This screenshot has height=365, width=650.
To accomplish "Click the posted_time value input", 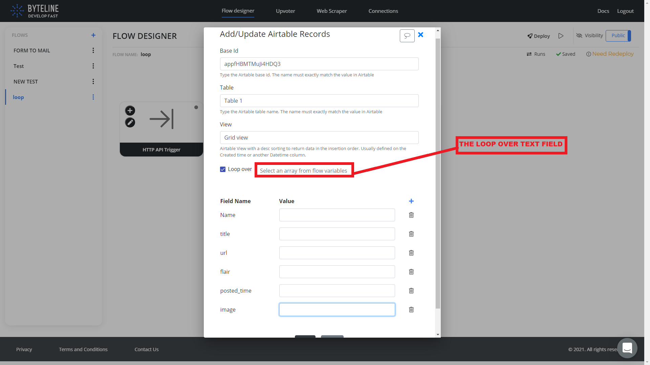I will pyautogui.click(x=337, y=291).
